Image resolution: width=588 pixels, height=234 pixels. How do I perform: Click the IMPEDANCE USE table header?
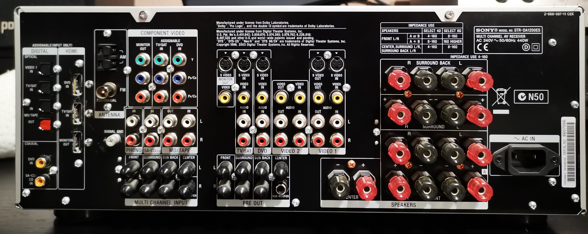[x=421, y=25]
